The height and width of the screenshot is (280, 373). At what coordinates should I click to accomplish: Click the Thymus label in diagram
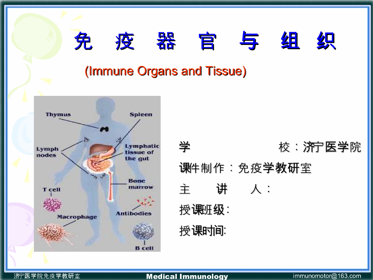point(58,114)
